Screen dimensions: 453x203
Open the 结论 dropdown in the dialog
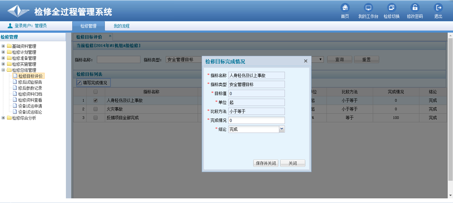tap(282, 129)
